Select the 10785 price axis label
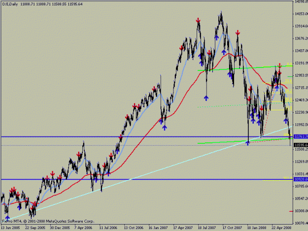This screenshot has height=231, width=308. [x=301, y=186]
